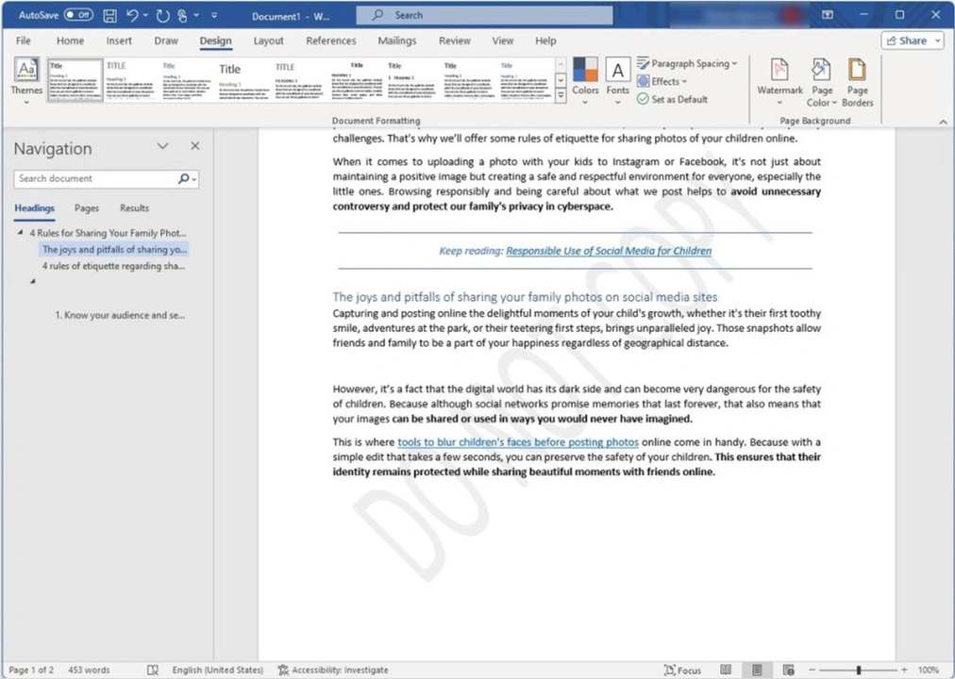
Task: Select the Results tab in Navigation
Action: click(135, 208)
